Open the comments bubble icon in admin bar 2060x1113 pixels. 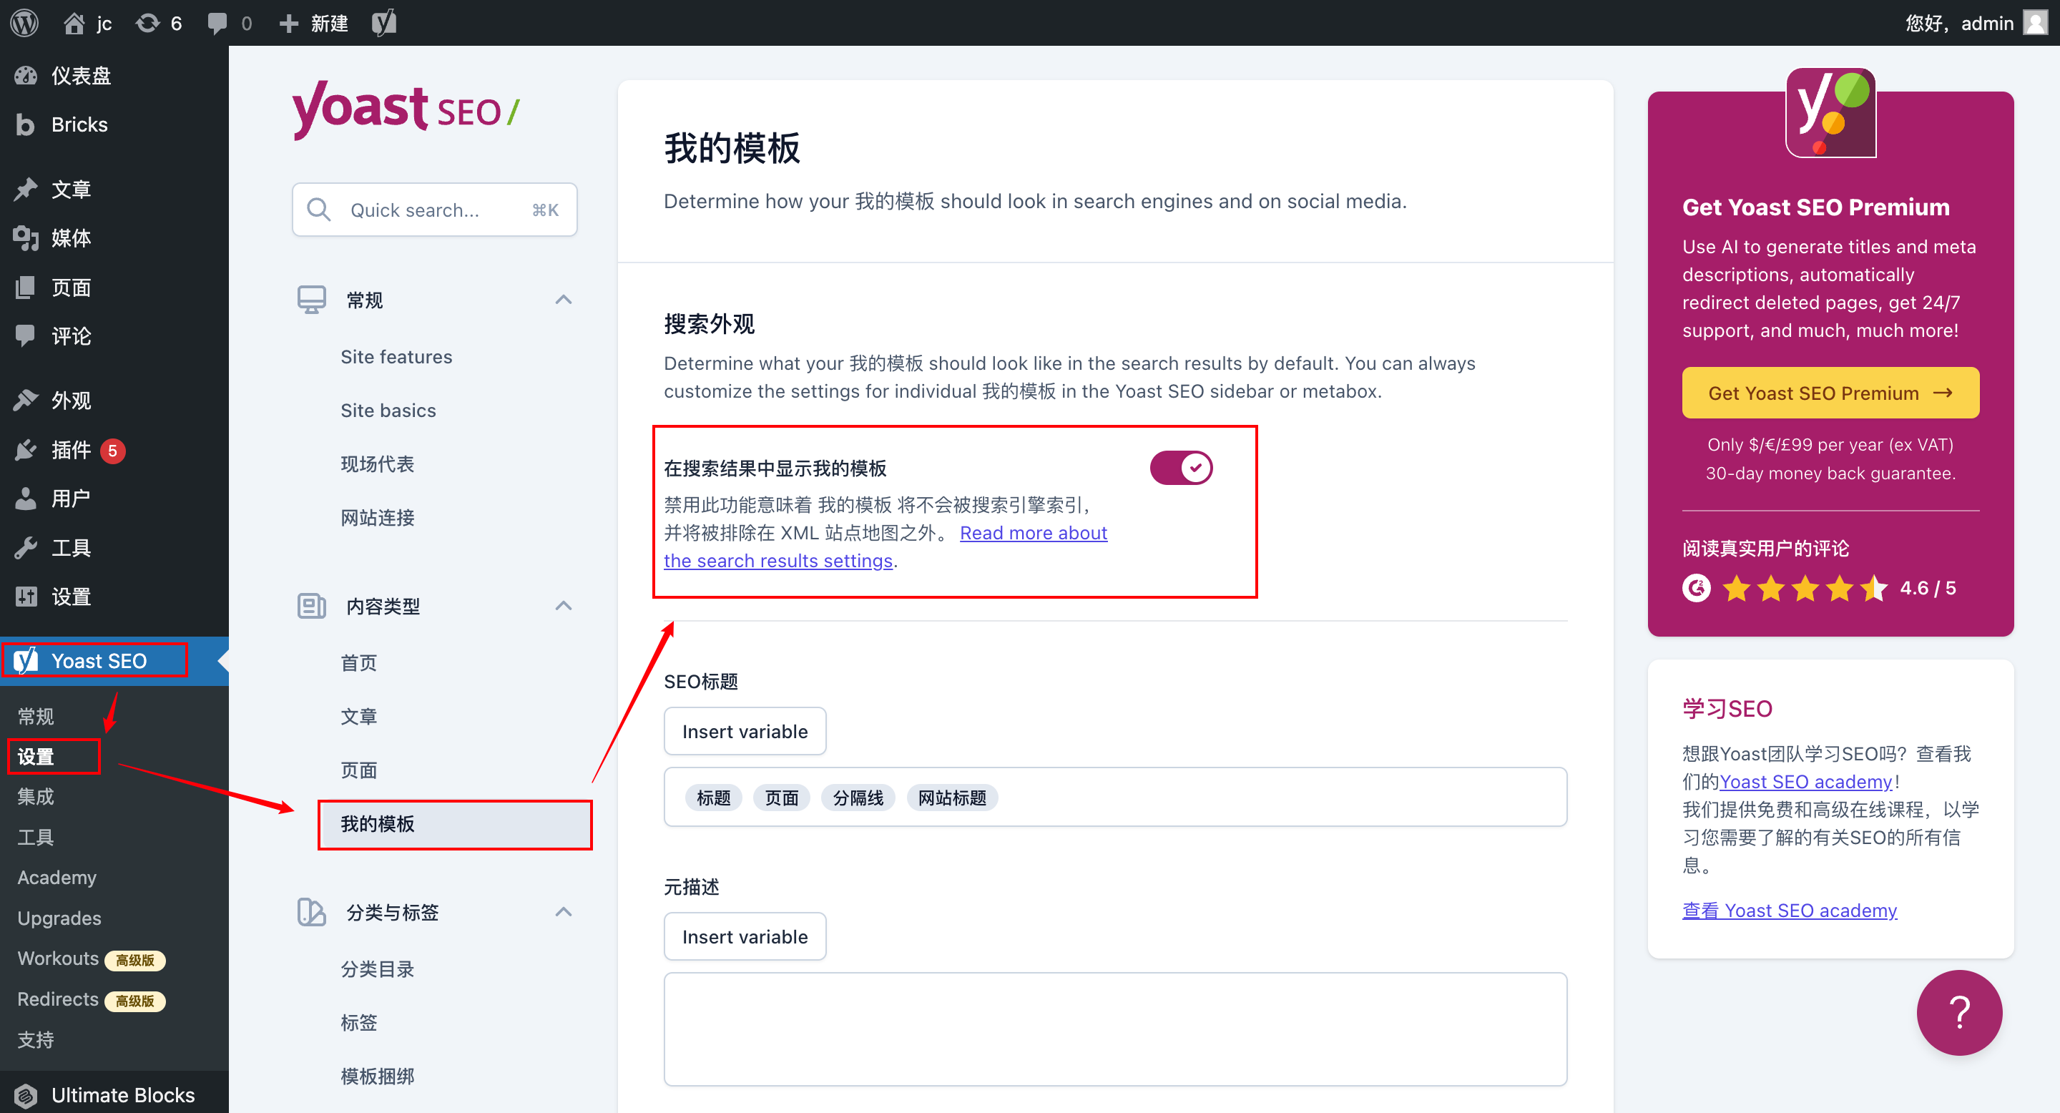[x=217, y=23]
